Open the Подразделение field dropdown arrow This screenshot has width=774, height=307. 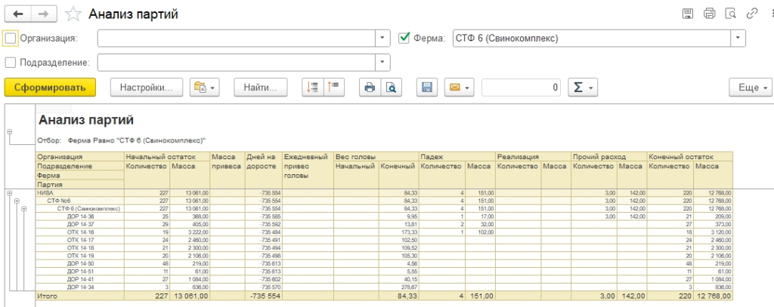coord(382,63)
